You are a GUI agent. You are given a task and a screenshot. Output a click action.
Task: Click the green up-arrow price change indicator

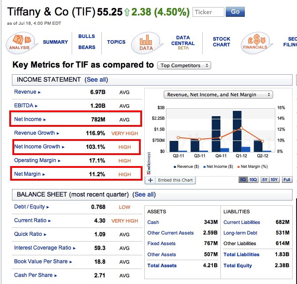pyautogui.click(x=127, y=12)
